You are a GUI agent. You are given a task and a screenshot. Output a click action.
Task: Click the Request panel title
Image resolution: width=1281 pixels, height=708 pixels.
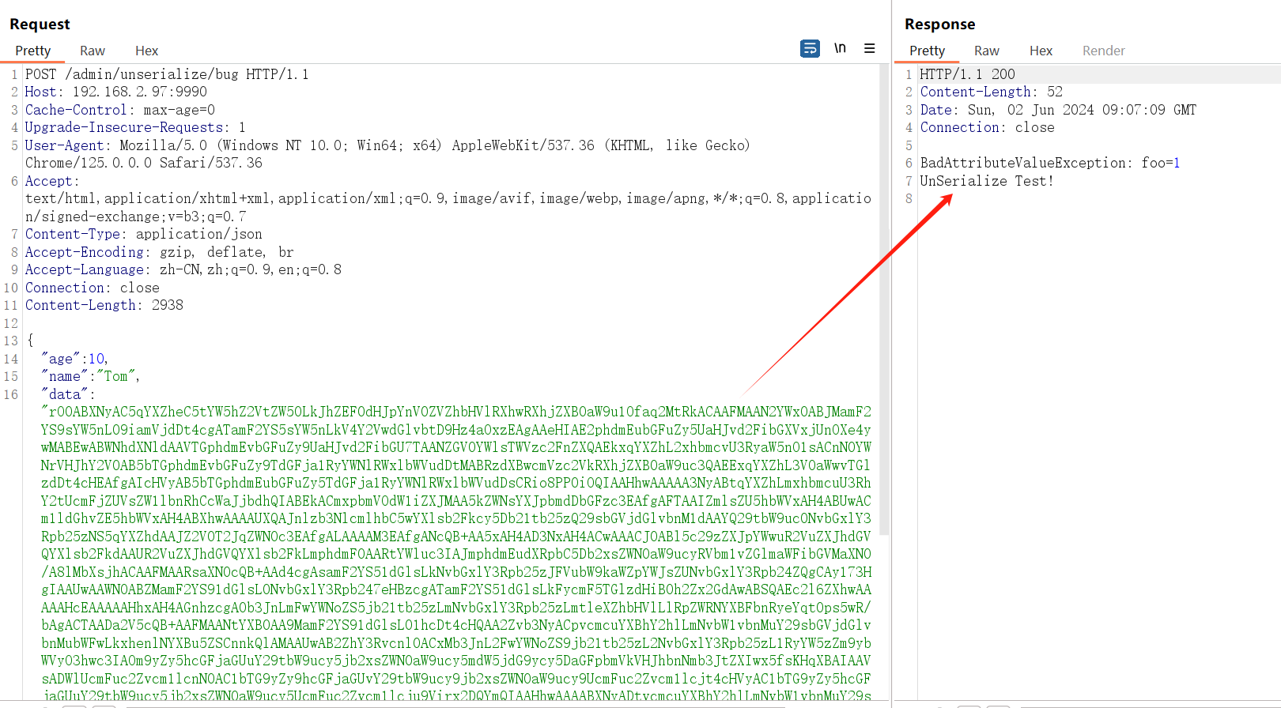point(40,24)
